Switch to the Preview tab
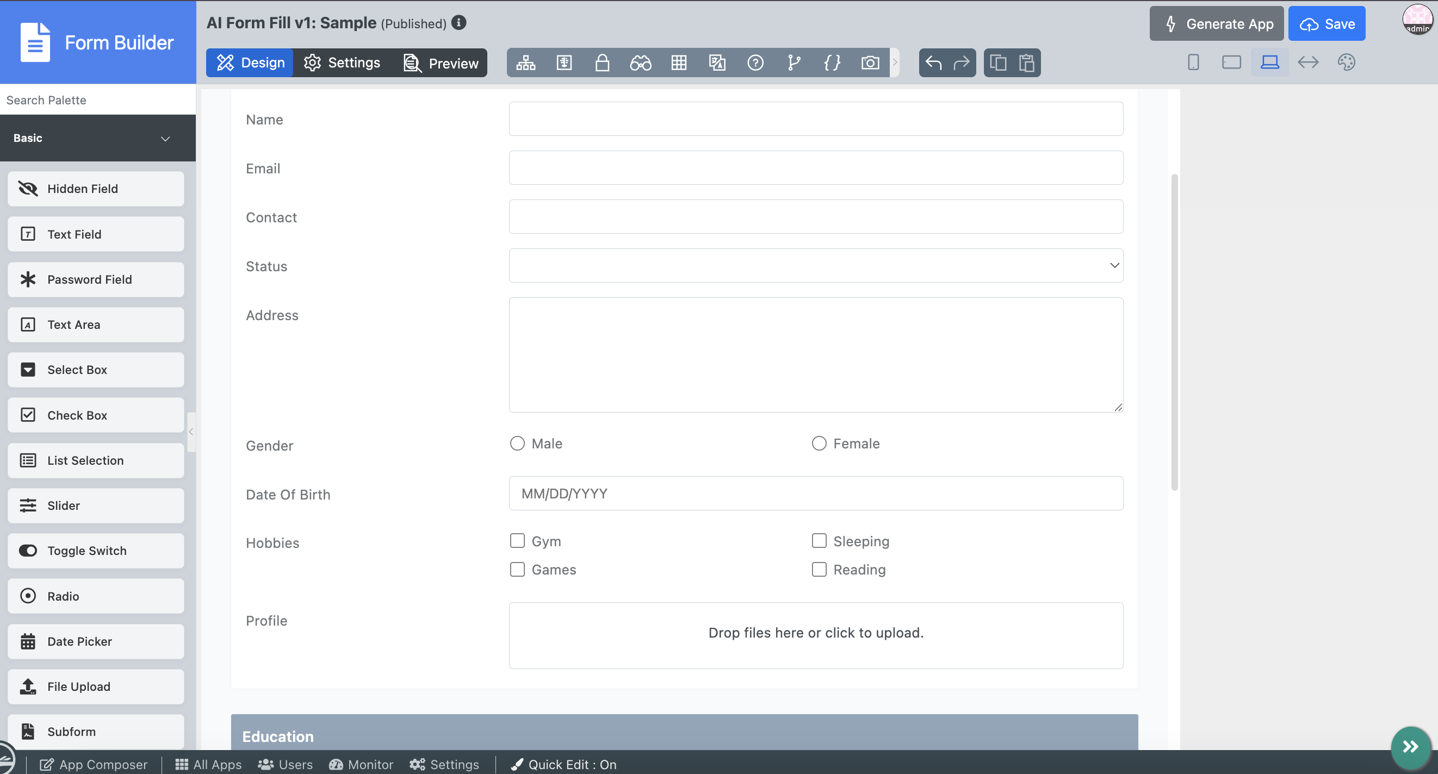Viewport: 1438px width, 774px height. point(441,63)
